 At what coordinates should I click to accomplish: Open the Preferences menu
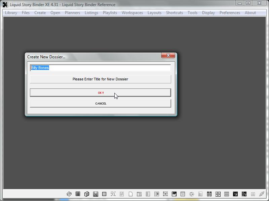[x=230, y=13]
